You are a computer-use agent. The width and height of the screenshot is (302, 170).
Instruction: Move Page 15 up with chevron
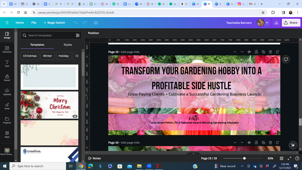click(x=235, y=52)
